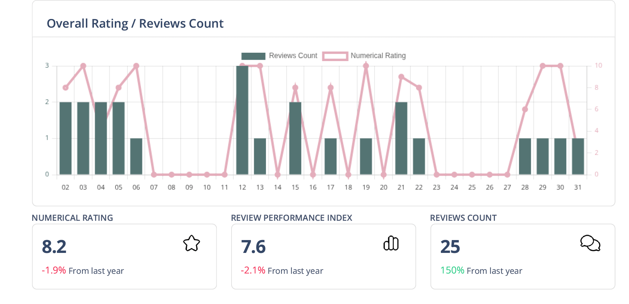The height and width of the screenshot is (304, 629).
Task: Click the star icon in Numerical Rating card
Action: pos(191,243)
